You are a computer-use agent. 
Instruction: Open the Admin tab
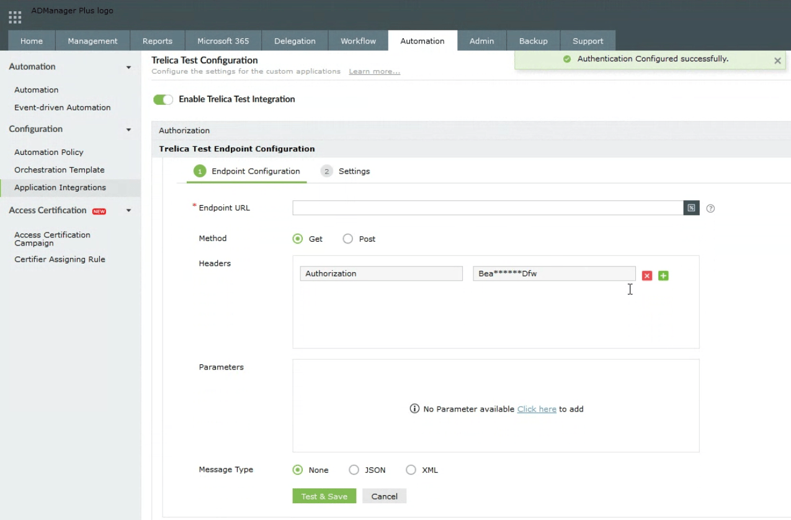(481, 41)
